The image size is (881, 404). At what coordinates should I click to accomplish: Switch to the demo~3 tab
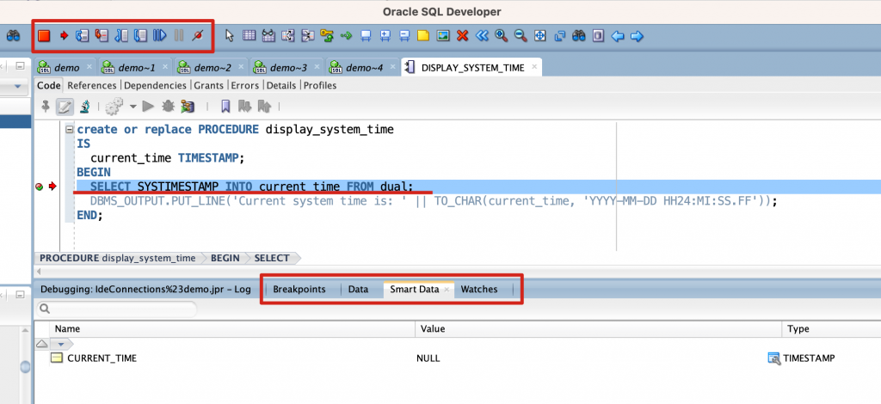pos(288,67)
